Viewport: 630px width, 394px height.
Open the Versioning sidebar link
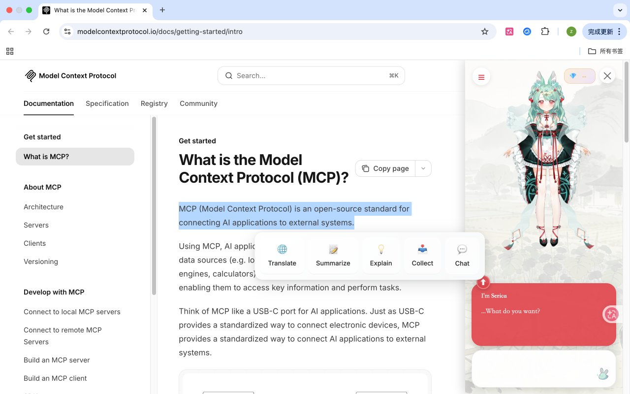[x=41, y=262]
